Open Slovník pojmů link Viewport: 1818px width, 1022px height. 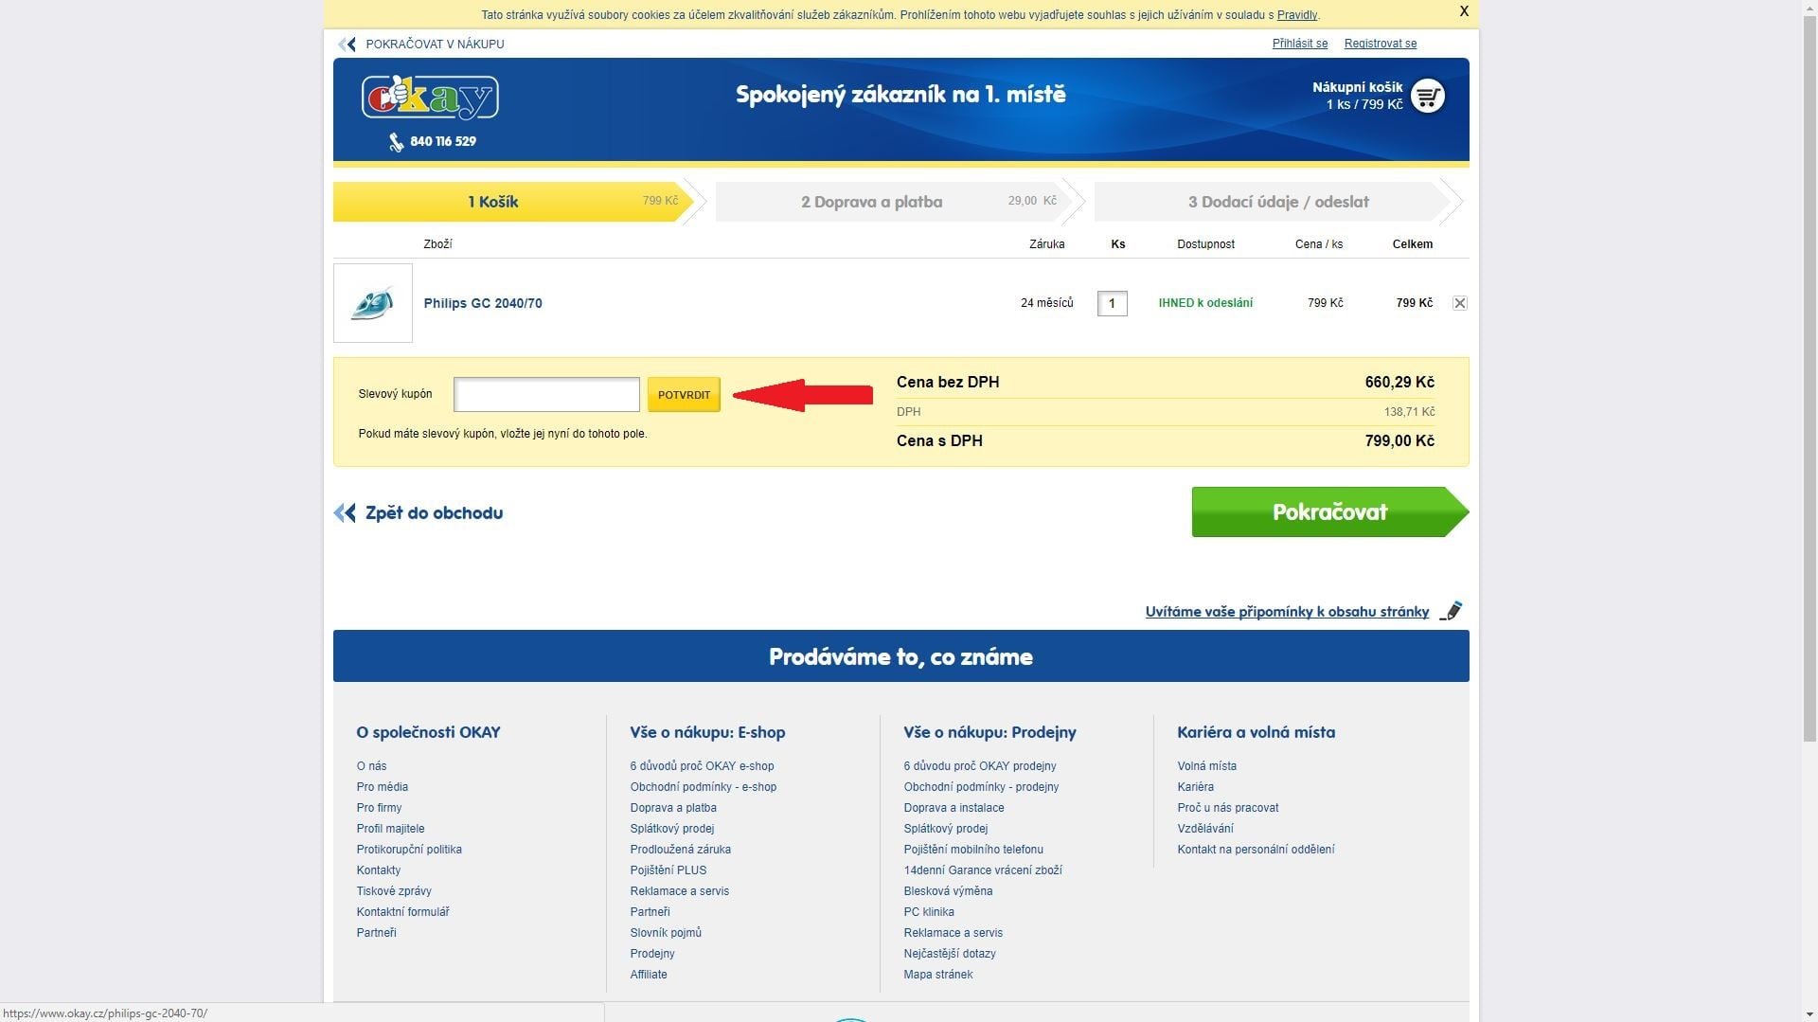click(x=666, y=933)
